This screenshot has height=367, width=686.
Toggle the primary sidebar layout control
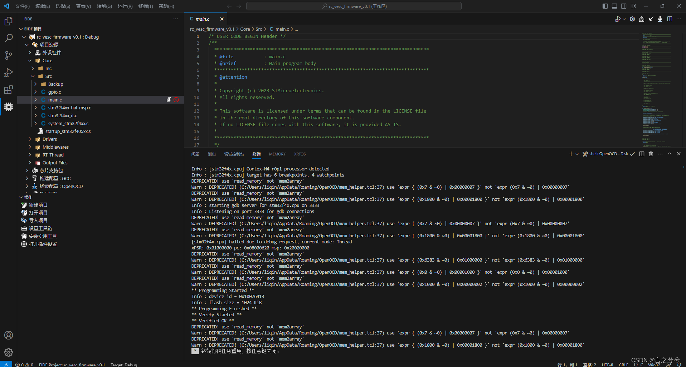605,6
